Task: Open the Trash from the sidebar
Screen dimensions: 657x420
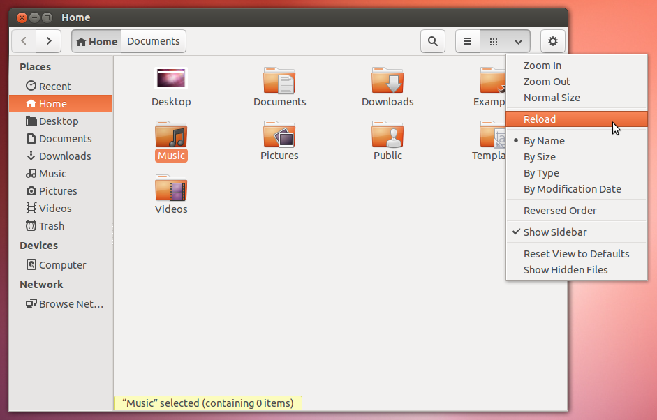Action: pyautogui.click(x=50, y=225)
